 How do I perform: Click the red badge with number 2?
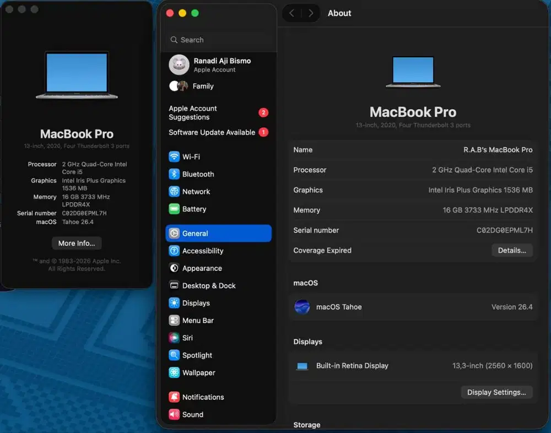263,112
